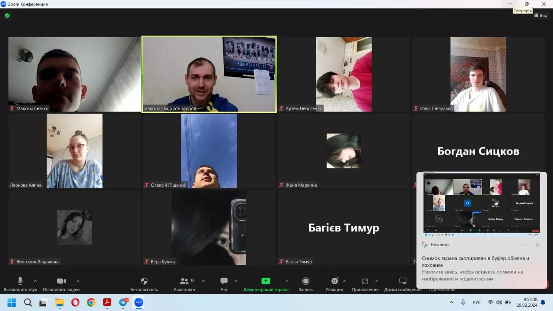Launch Opera browser from taskbar

click(x=75, y=302)
